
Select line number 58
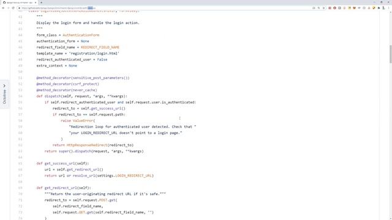point(20,120)
